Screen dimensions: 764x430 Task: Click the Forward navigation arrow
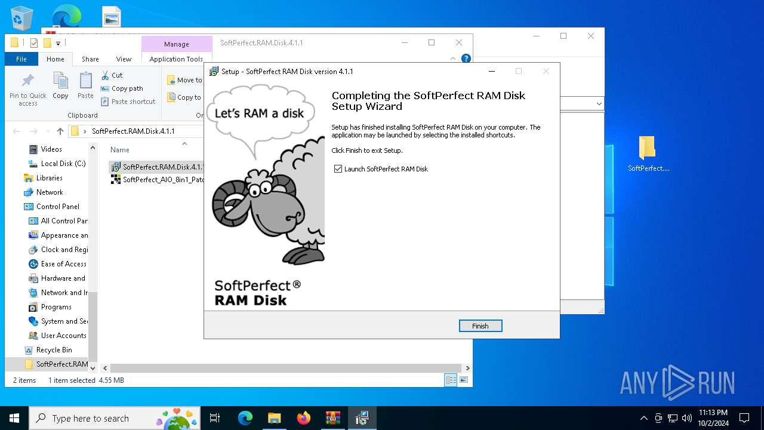point(34,131)
